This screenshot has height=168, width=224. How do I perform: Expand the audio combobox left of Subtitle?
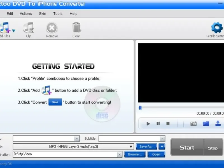tap(77, 139)
